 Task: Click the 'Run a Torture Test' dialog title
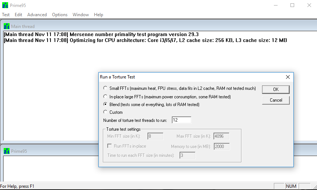pyautogui.click(x=117, y=77)
